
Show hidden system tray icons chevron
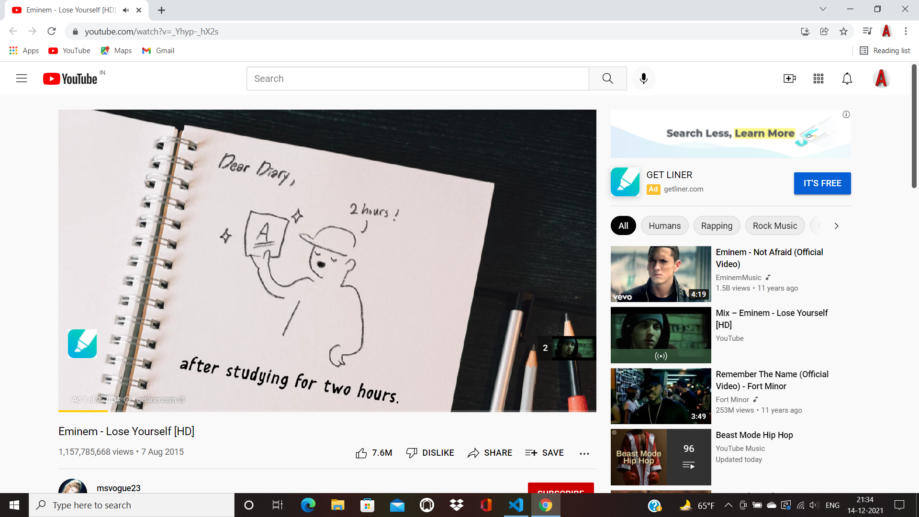(728, 505)
